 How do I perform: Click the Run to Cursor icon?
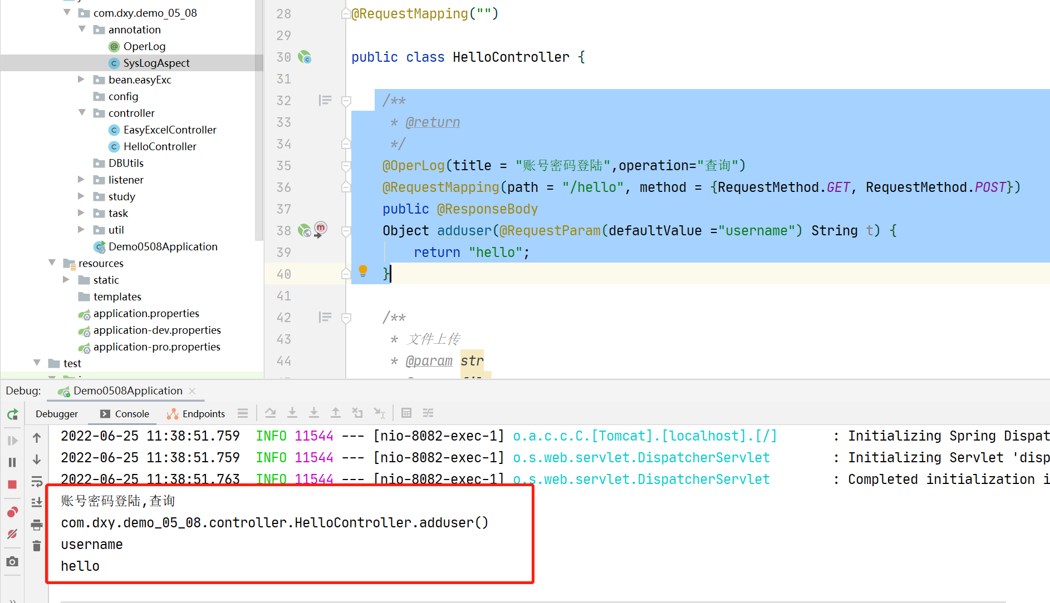[379, 413]
